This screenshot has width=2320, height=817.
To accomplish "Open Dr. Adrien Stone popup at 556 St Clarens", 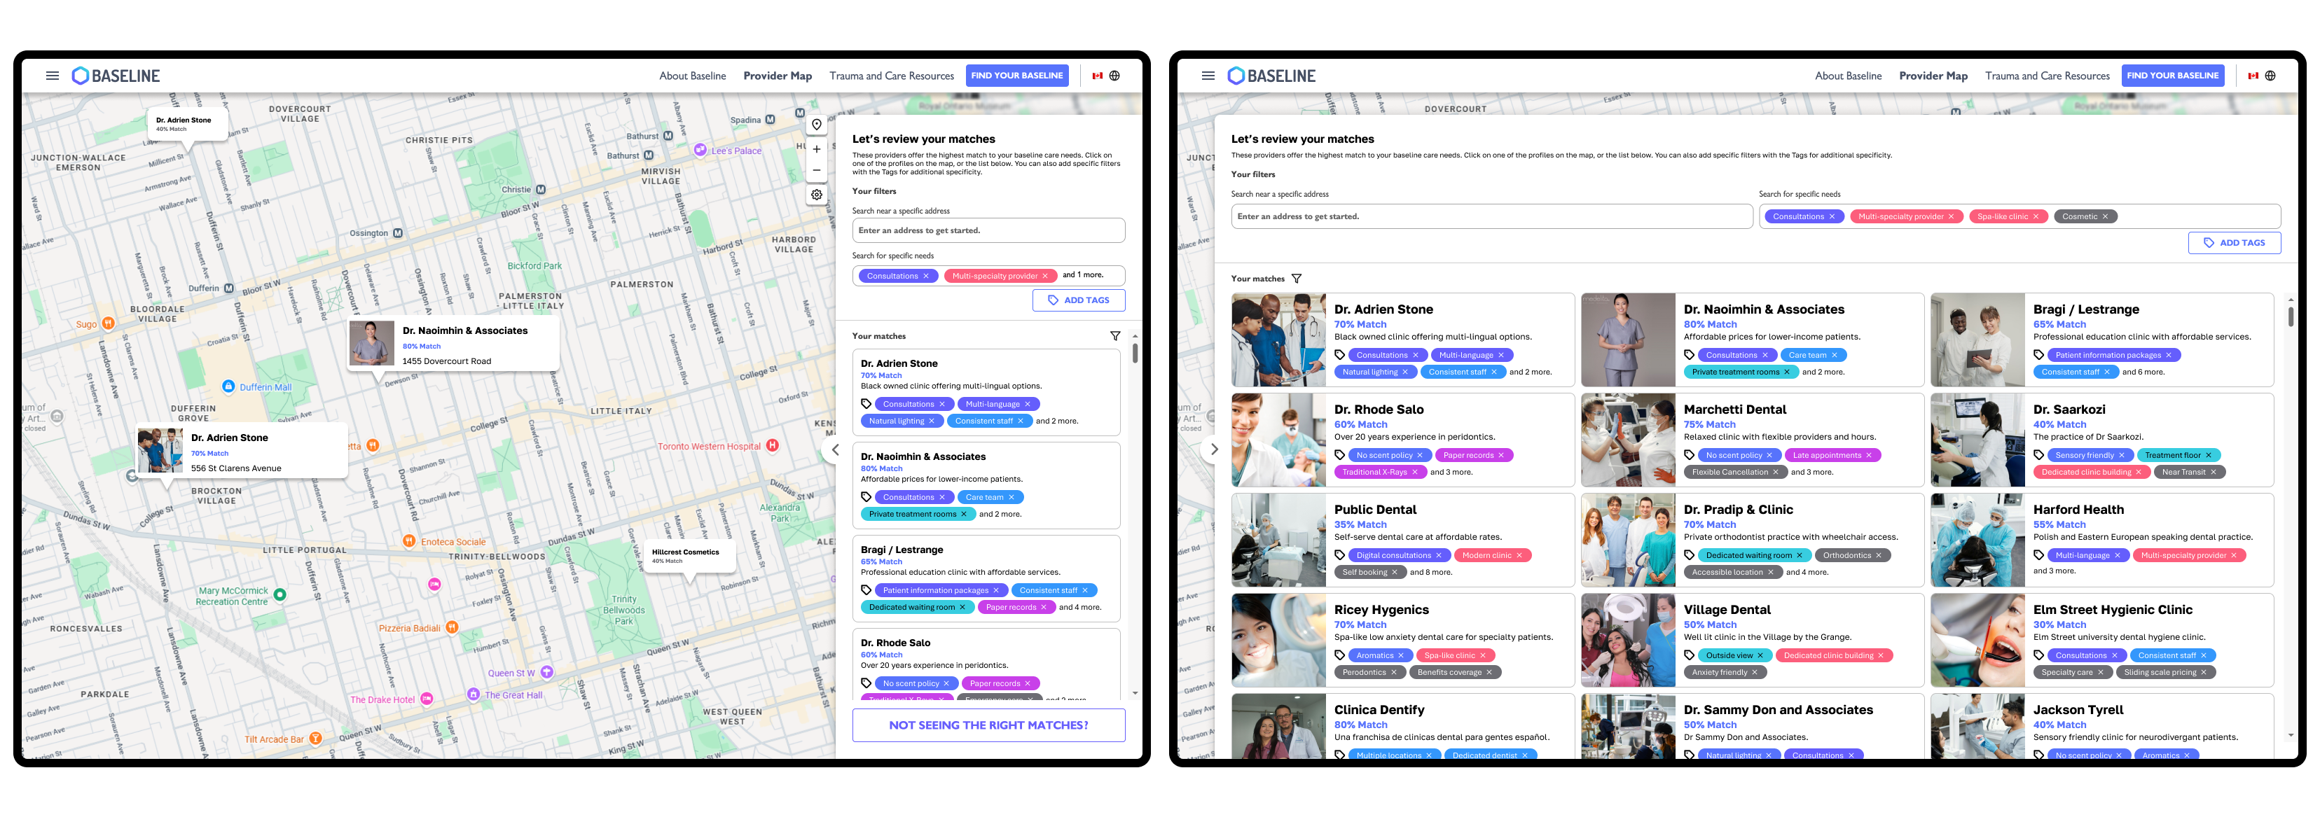I will tap(242, 452).
